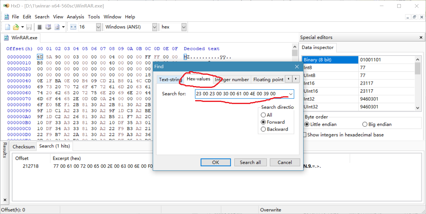The height and width of the screenshot is (214, 426).
Task: Open main memory chip icon
Action: pyautogui.click(x=40, y=27)
